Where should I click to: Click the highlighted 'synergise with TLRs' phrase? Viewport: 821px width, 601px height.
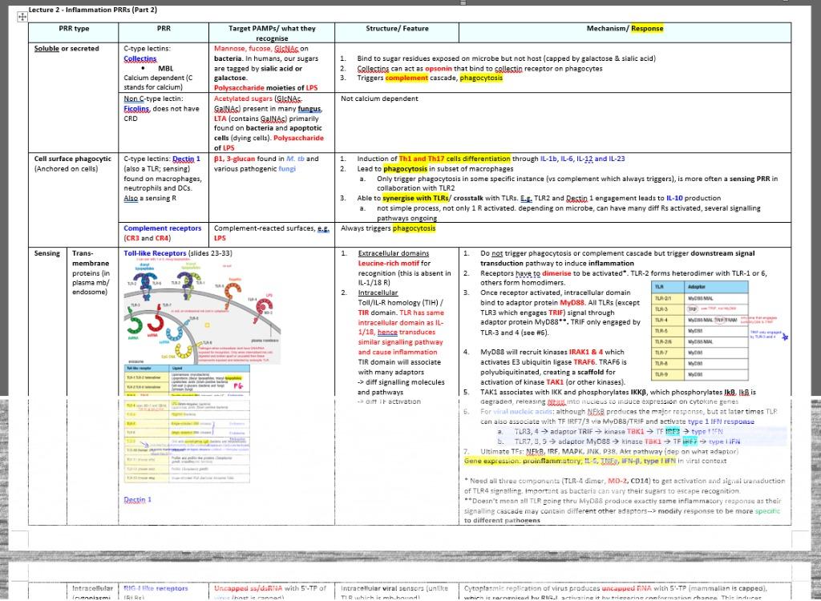point(415,199)
